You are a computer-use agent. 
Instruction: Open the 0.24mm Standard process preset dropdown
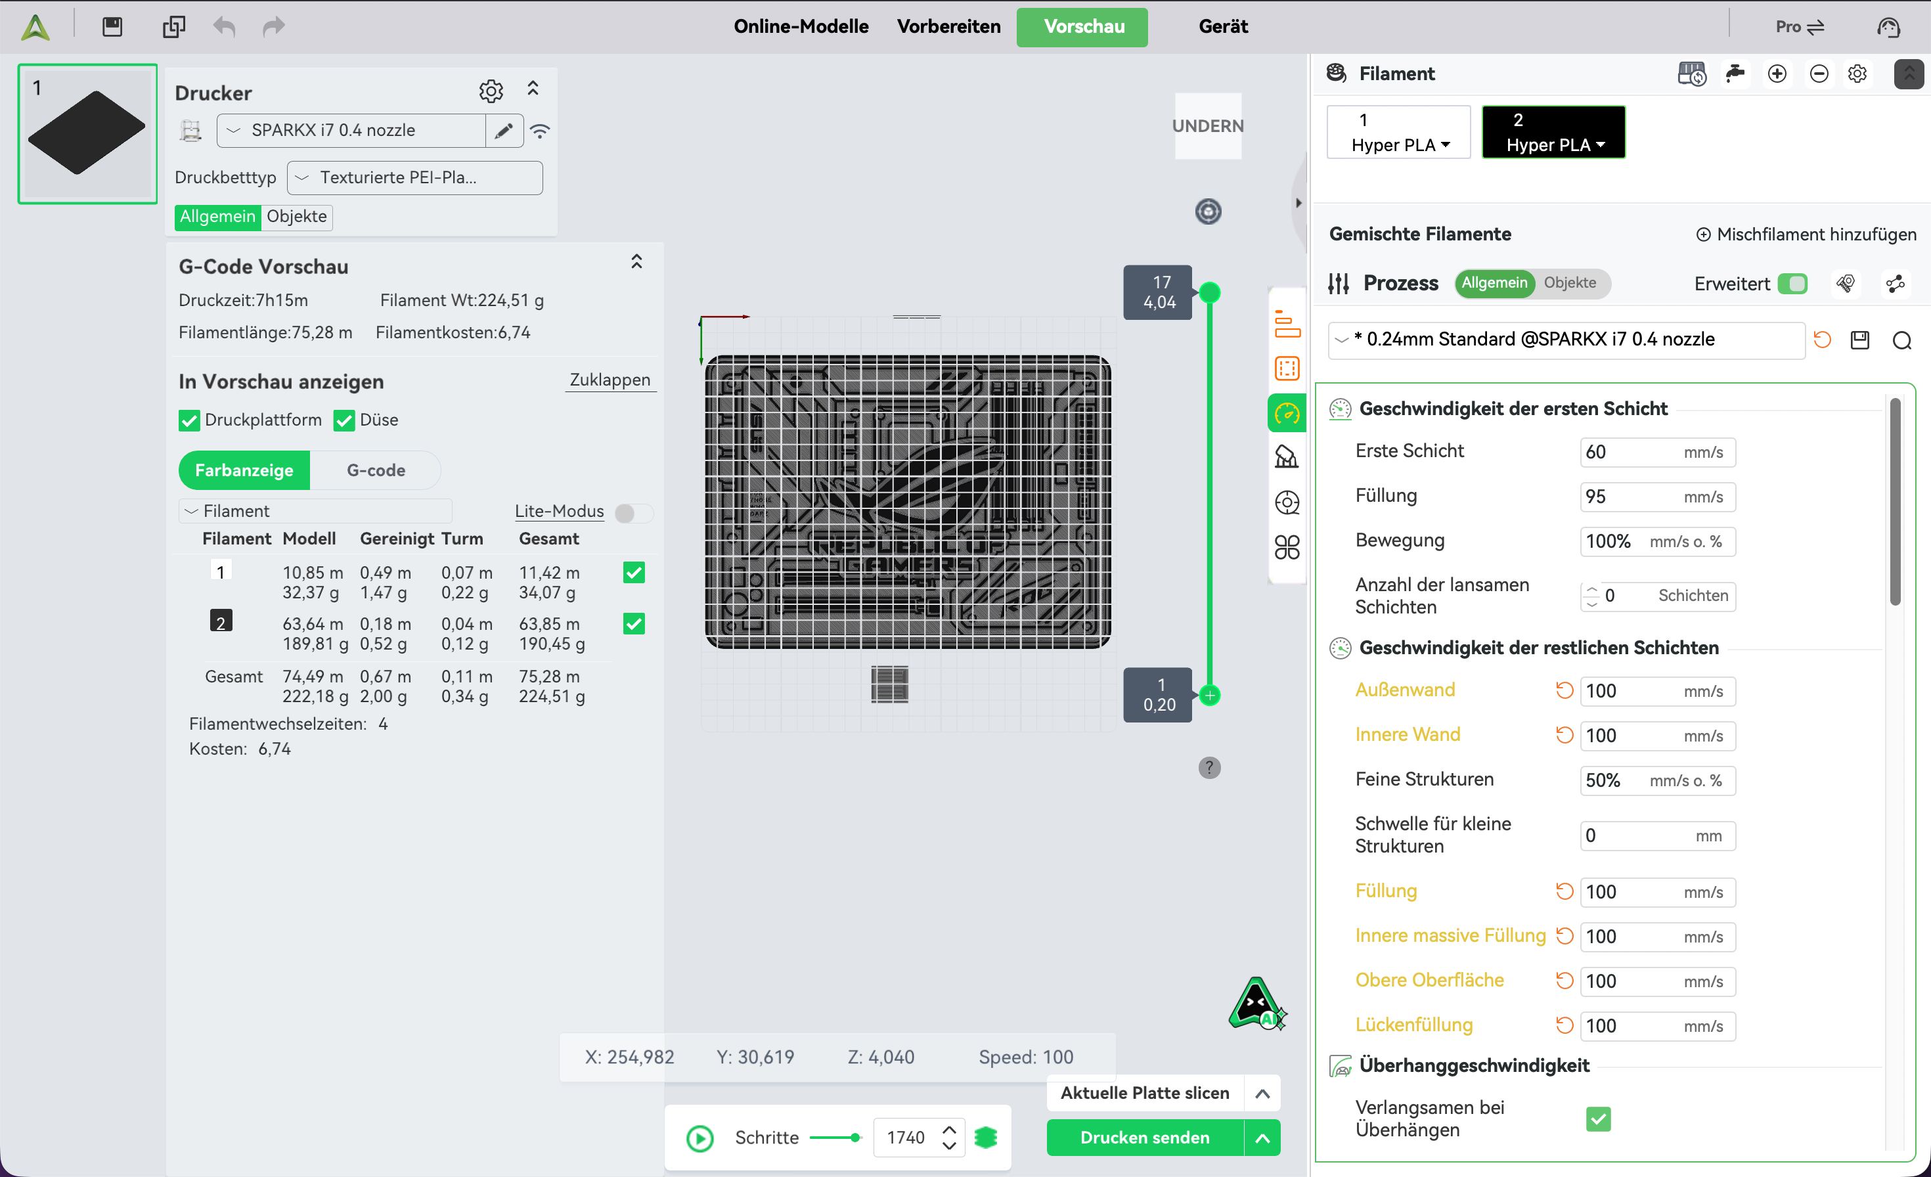(x=1566, y=340)
